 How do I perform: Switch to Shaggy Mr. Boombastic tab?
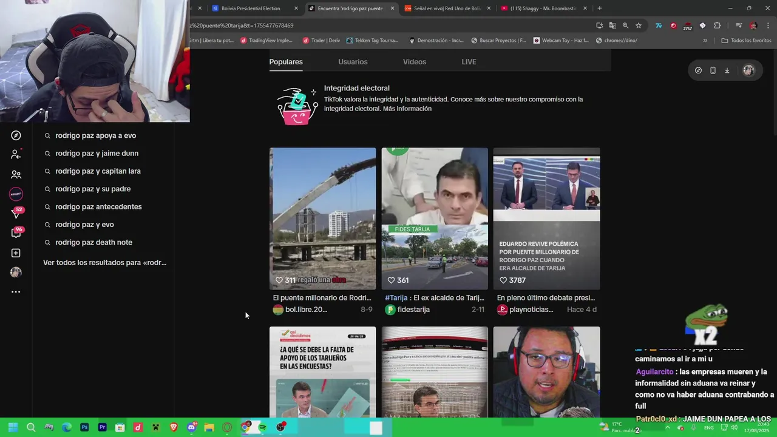point(544,8)
